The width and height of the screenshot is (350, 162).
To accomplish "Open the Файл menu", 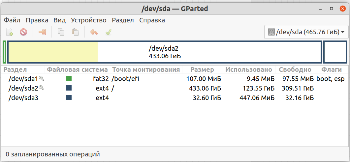I will click(12, 20).
